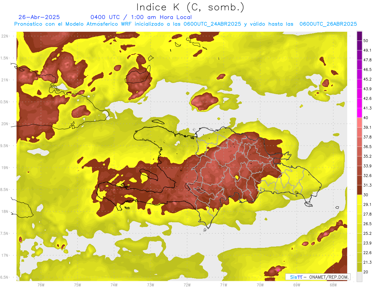This screenshot has height=289, width=374.
Task: Click the "42.6" color bar value
Action: (367, 99)
